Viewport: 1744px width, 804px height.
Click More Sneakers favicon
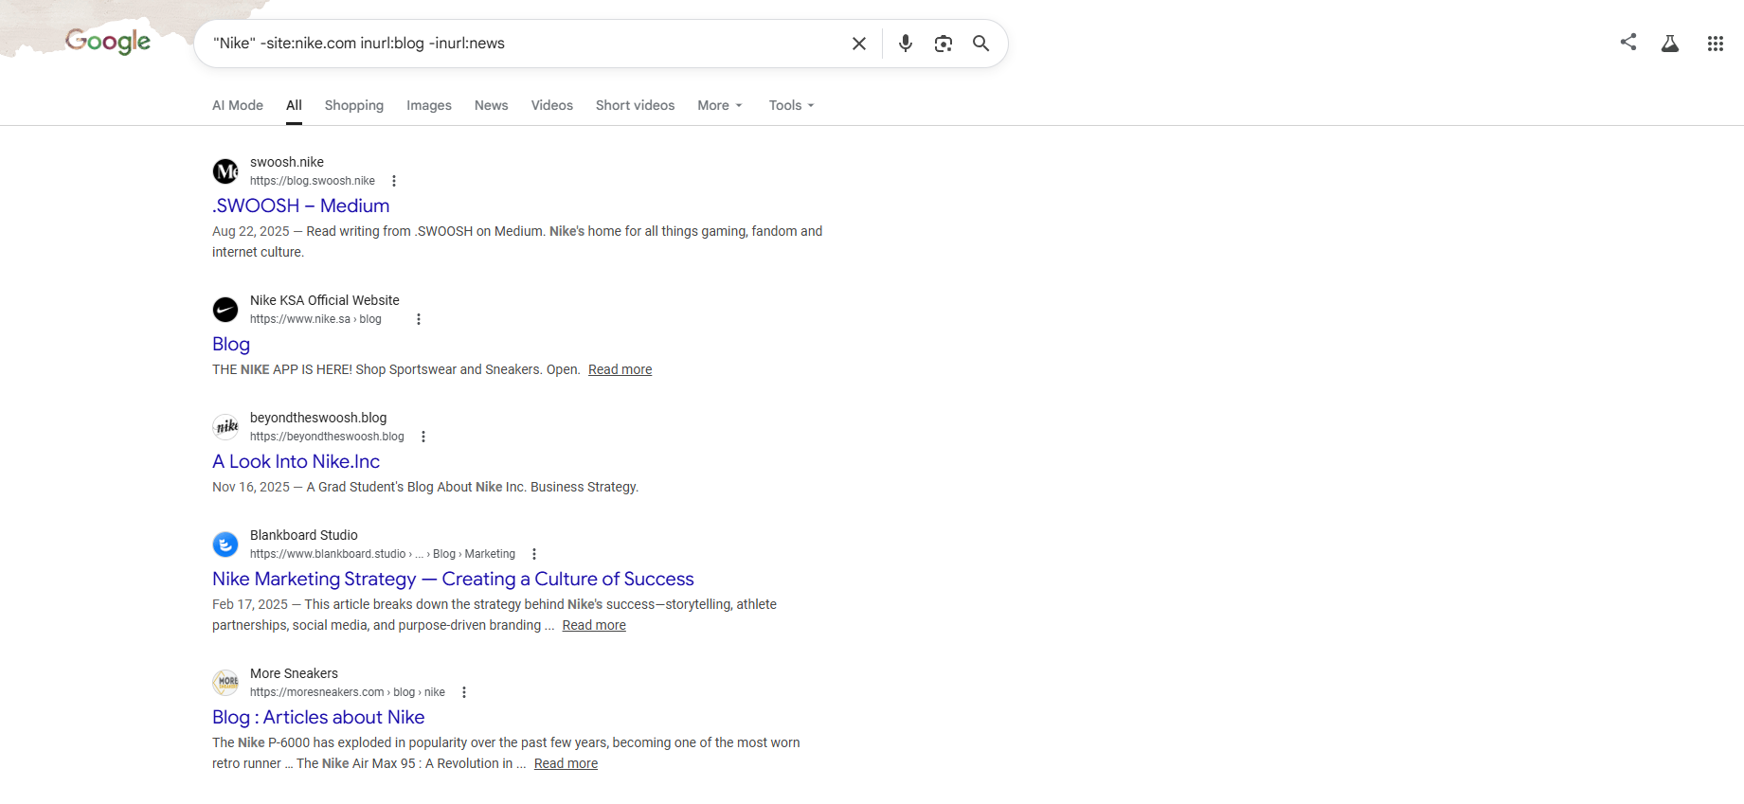point(225,683)
